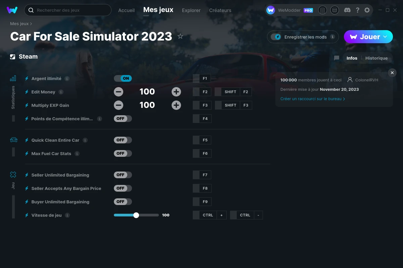Enable Quick Clean Entire Car toggle
Image resolution: width=403 pixels, height=268 pixels.
coord(123,140)
